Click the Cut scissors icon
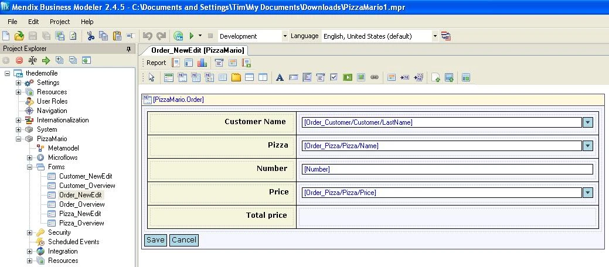This screenshot has height=267, width=609. pyautogui.click(x=91, y=36)
